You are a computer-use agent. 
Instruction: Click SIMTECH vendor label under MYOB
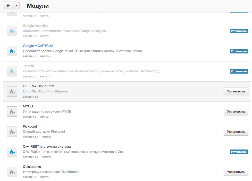[45, 117]
